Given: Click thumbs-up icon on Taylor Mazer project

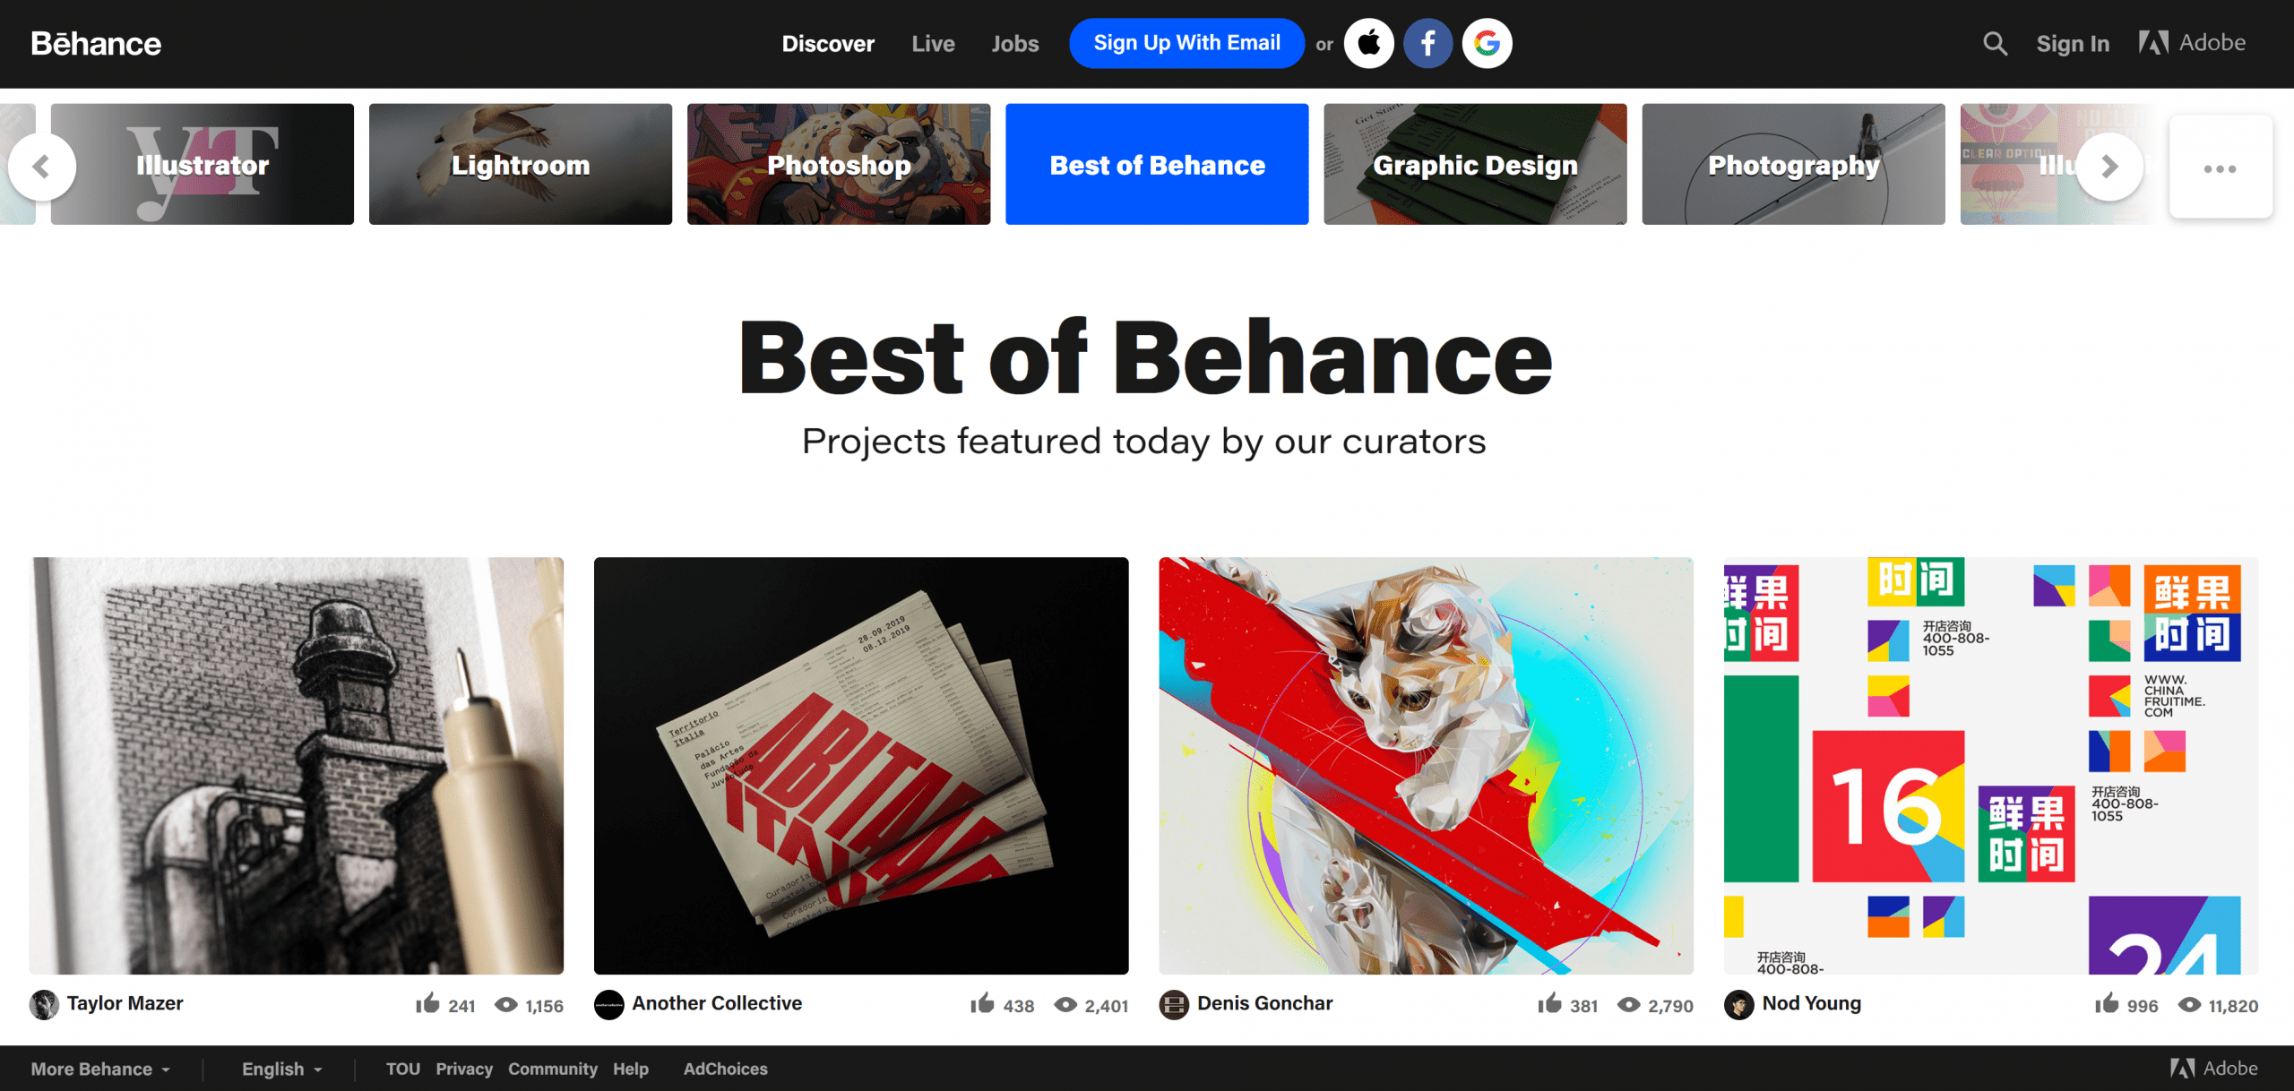Looking at the screenshot, I should [427, 1002].
